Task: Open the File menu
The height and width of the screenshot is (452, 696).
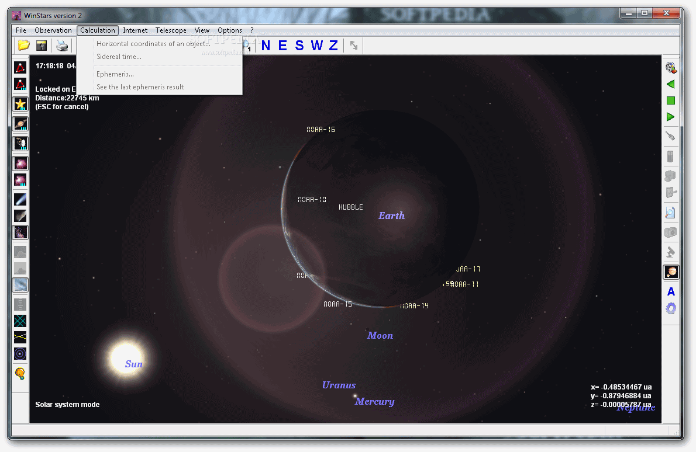Action: tap(21, 30)
